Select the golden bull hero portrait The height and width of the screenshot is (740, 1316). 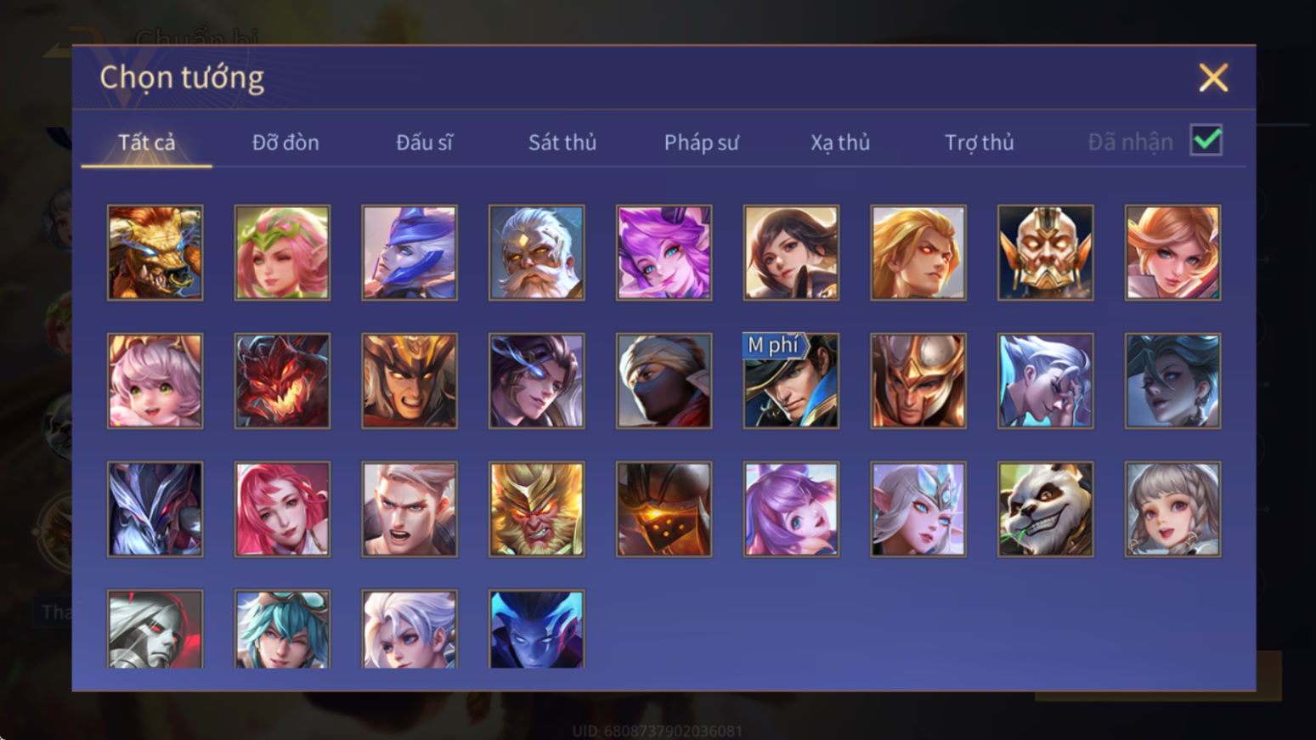[x=155, y=252]
